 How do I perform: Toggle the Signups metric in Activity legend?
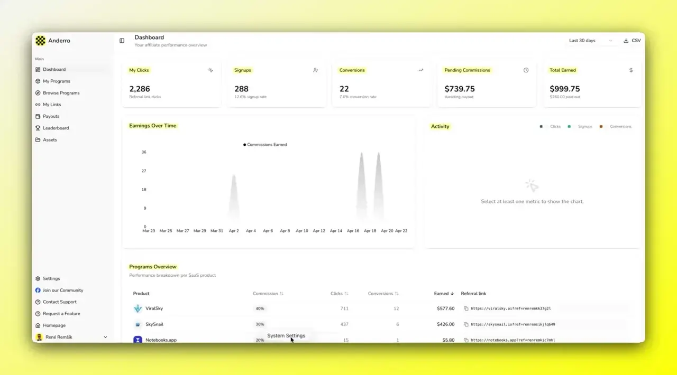point(580,127)
